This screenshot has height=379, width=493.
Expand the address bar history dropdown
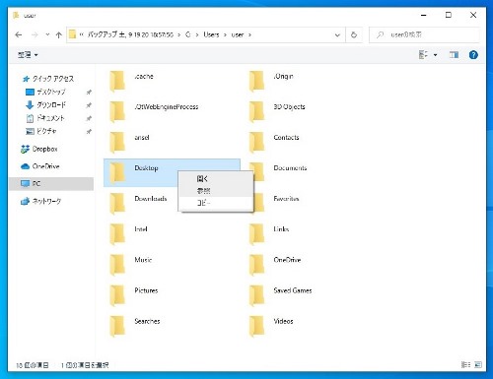[x=337, y=34]
